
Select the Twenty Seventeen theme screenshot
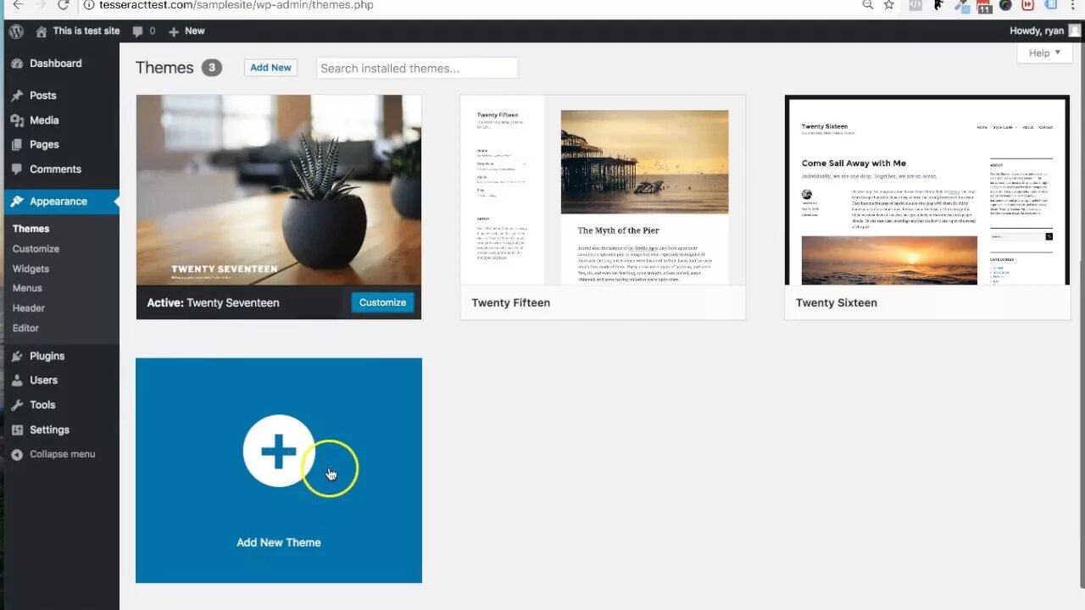[279, 190]
